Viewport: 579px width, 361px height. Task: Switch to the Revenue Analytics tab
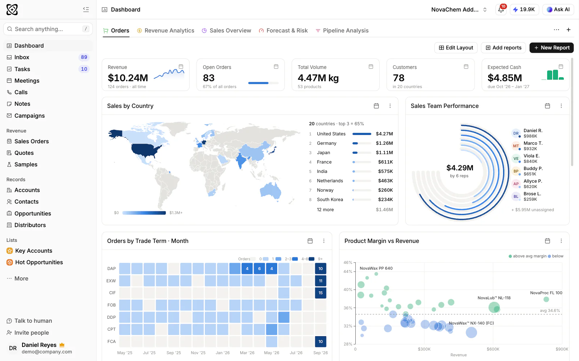166,31
